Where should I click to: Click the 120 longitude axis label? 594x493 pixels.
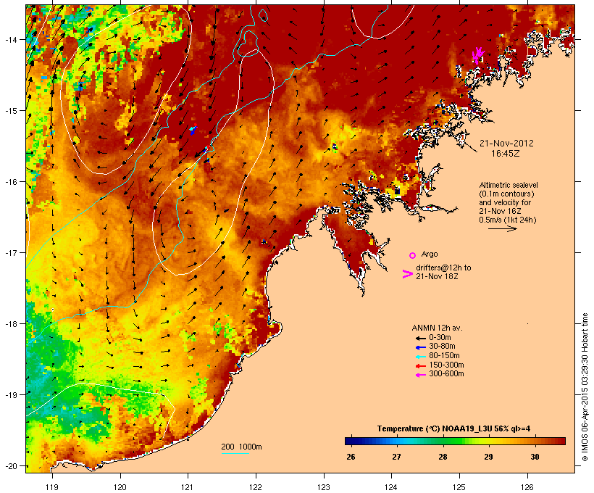click(x=120, y=487)
